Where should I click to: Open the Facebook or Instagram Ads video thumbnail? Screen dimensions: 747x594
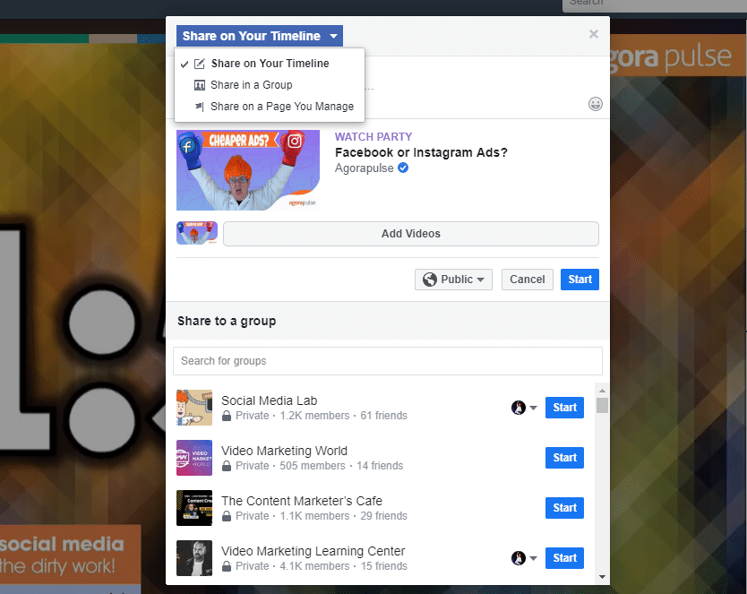(x=248, y=170)
